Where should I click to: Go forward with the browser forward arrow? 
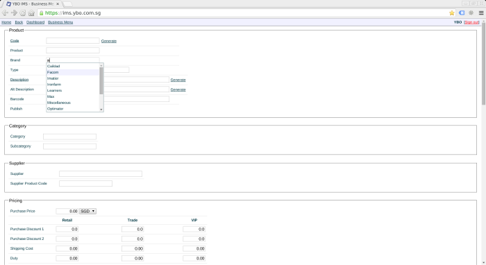click(x=14, y=13)
